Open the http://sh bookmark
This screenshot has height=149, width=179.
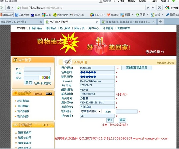tap(7, 15)
